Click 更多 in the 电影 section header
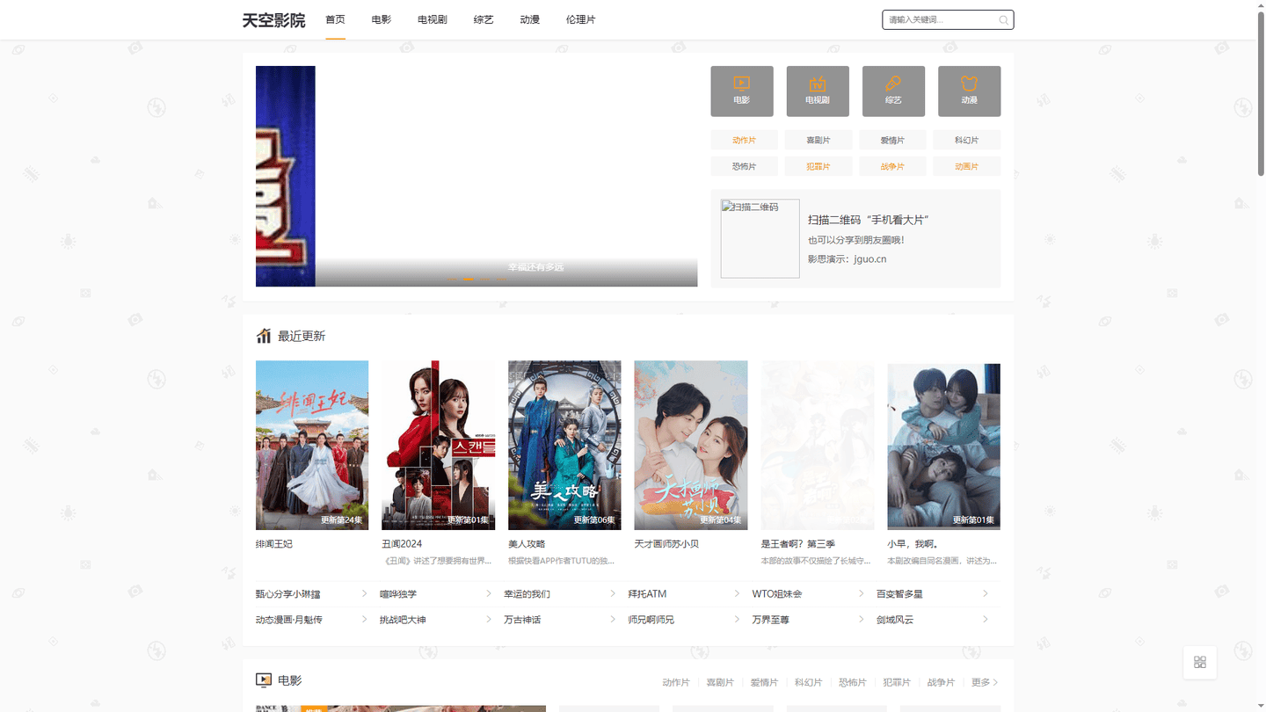This screenshot has width=1266, height=712. click(985, 682)
